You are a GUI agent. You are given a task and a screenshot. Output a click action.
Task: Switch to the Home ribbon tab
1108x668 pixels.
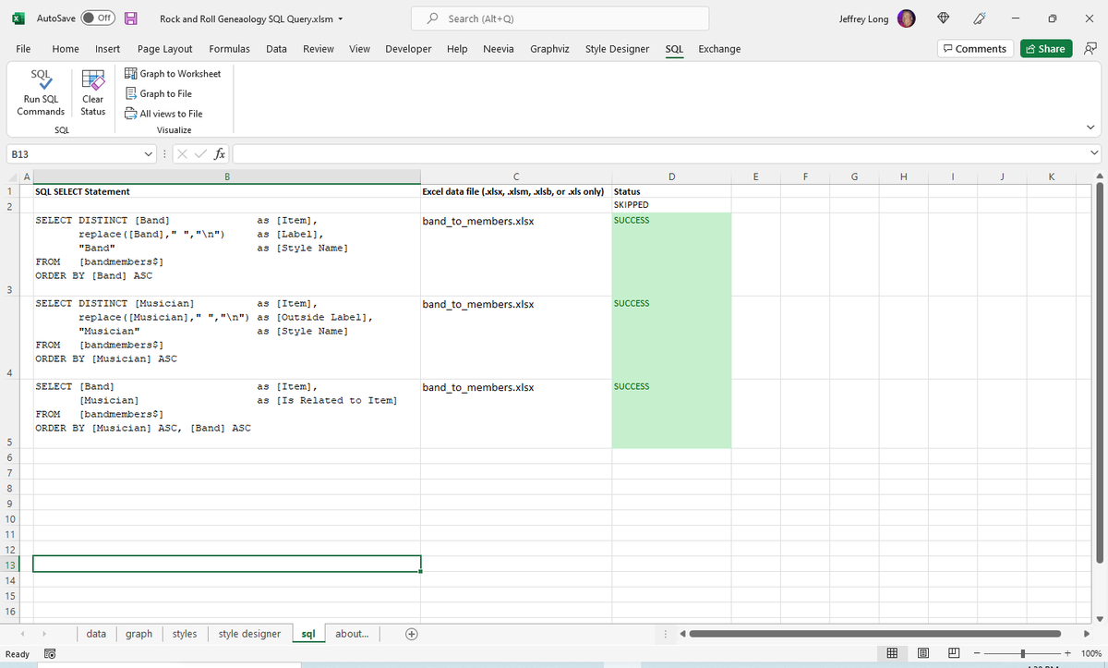tap(66, 49)
